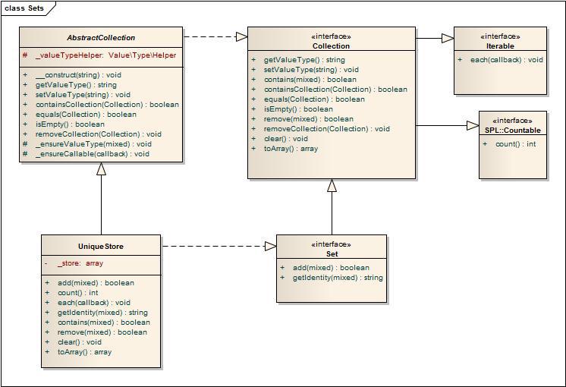
Task: Select each(callback) in the UniqueStore class
Action: (x=88, y=303)
